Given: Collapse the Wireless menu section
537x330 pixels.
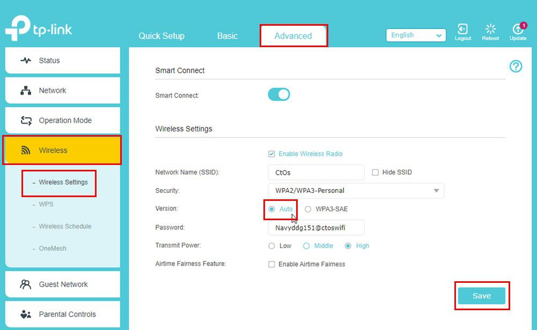Looking at the screenshot, I should click(63, 150).
